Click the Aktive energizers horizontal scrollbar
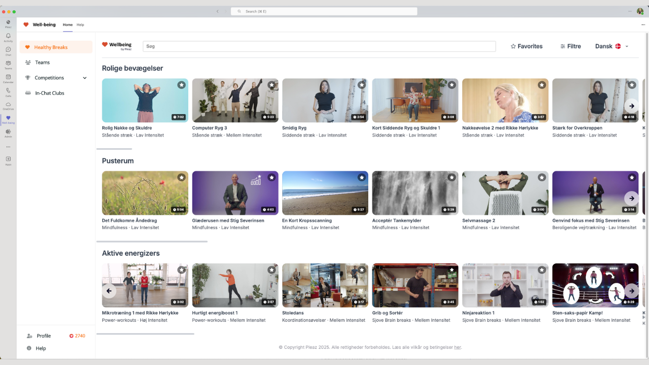 [x=145, y=334]
